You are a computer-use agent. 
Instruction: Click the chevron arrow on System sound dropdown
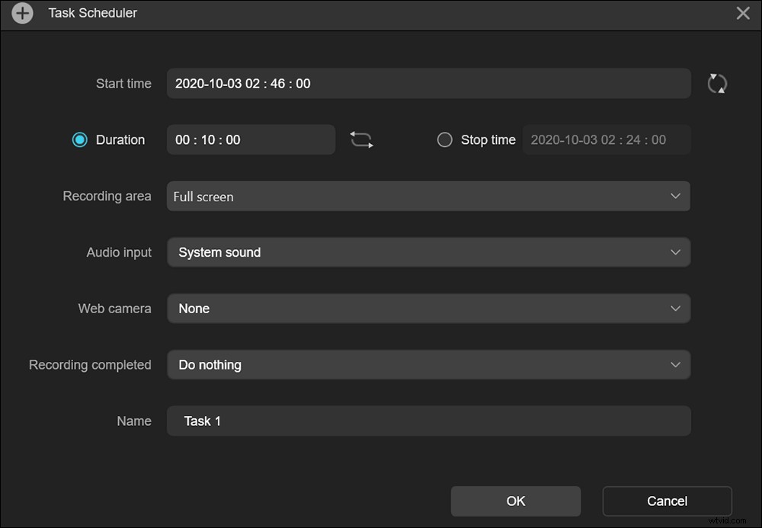(x=675, y=252)
